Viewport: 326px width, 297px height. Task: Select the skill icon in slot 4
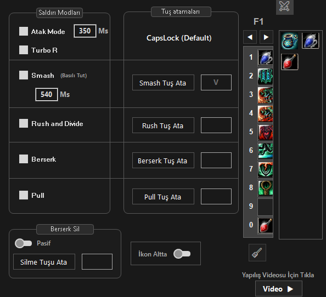click(265, 113)
